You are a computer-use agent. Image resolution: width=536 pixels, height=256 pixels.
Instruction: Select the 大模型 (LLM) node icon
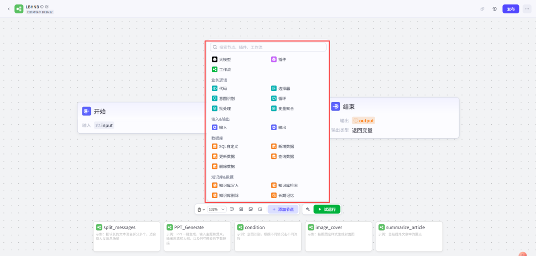coord(215,59)
